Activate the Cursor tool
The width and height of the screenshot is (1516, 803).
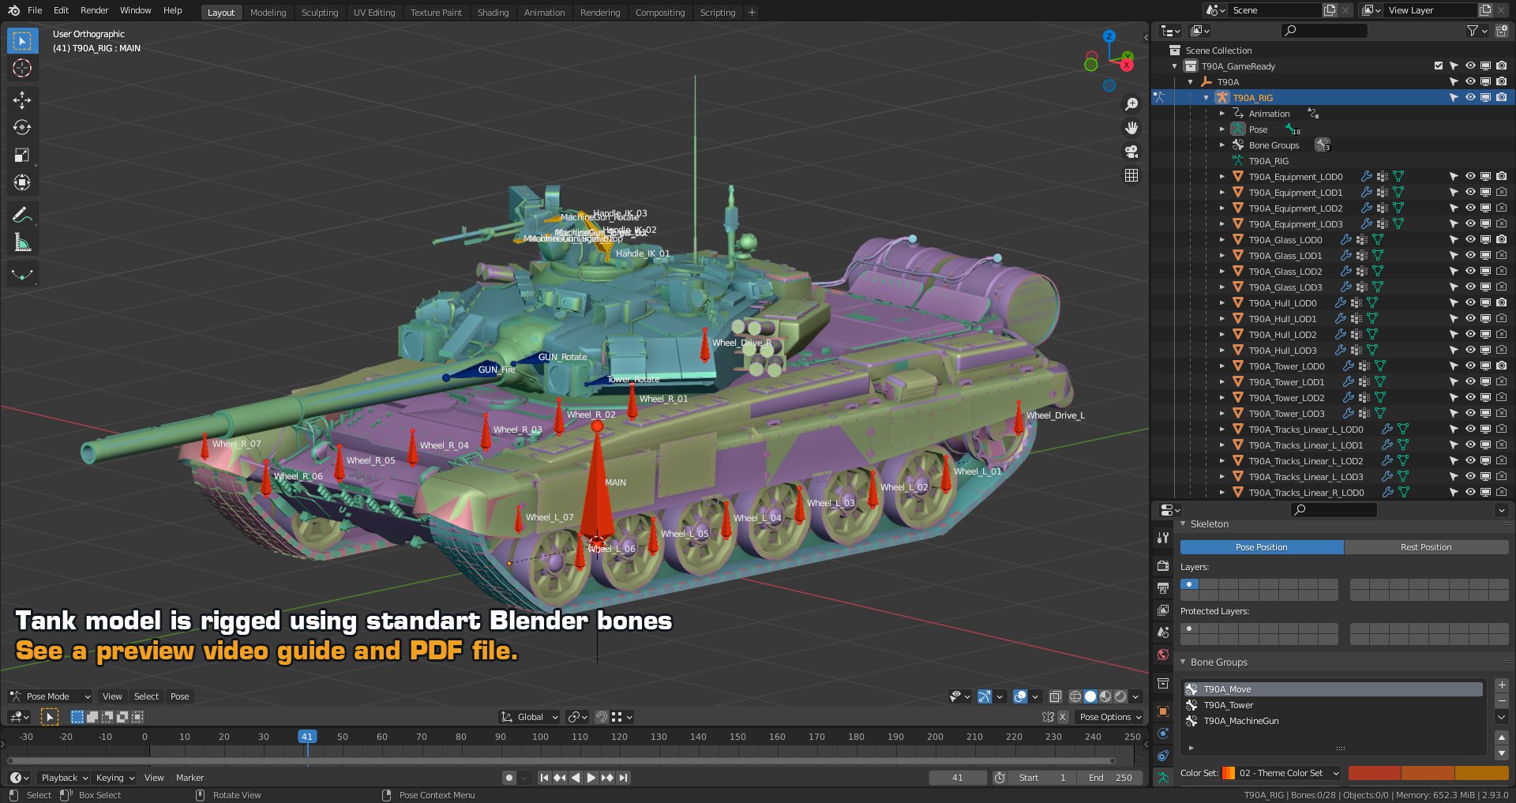(22, 69)
